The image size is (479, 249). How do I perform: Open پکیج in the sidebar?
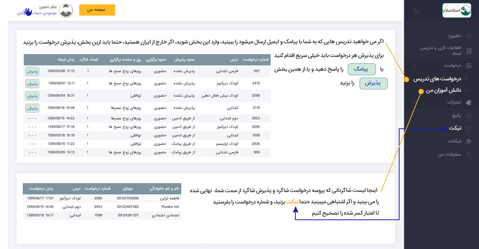(456, 116)
